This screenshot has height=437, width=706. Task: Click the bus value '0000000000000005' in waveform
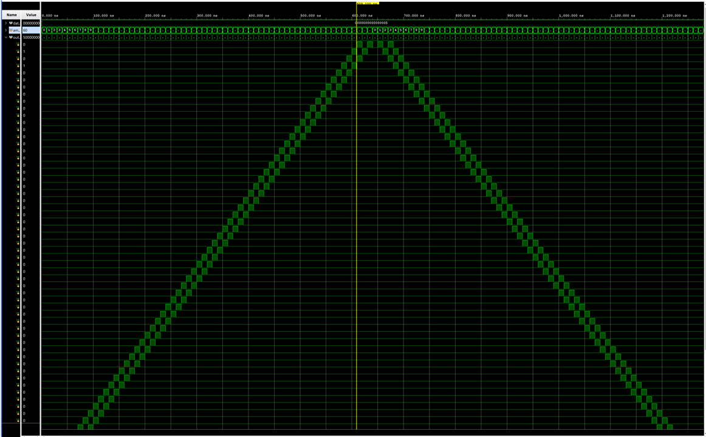[x=371, y=22]
